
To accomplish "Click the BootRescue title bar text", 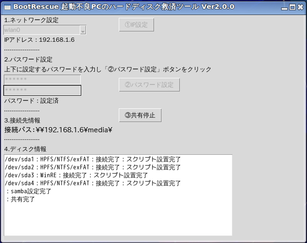I will tap(124, 7).
